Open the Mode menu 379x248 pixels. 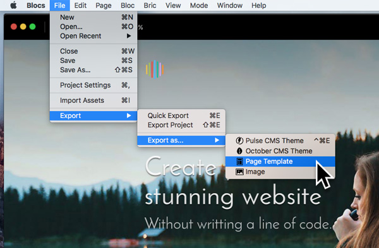click(x=199, y=5)
